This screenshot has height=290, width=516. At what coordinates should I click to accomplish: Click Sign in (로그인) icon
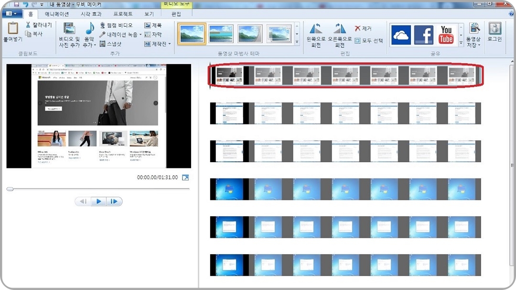tap(494, 29)
